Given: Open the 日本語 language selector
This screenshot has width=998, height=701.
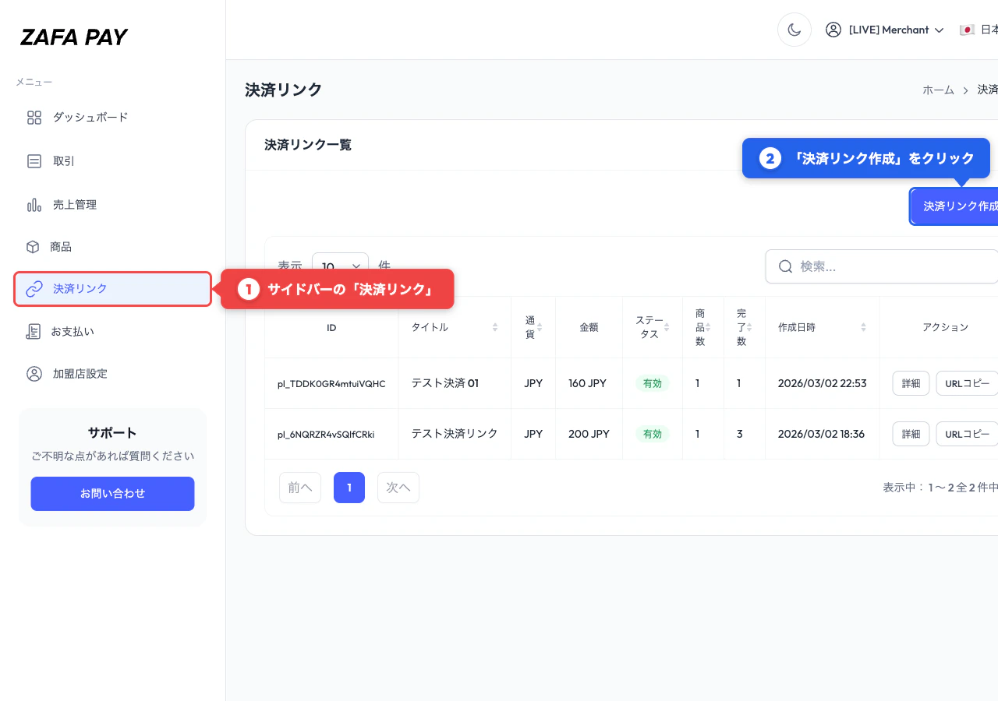Looking at the screenshot, I should [x=984, y=30].
